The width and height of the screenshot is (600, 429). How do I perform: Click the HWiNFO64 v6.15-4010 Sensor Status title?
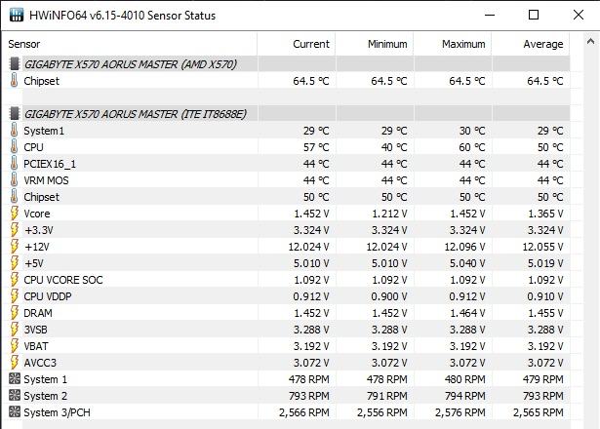(x=123, y=16)
